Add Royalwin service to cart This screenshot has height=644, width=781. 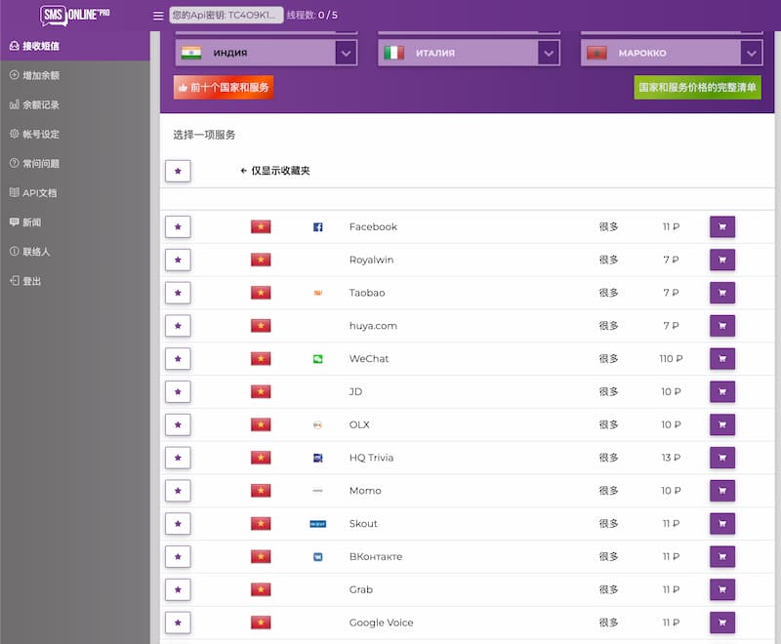click(x=721, y=260)
